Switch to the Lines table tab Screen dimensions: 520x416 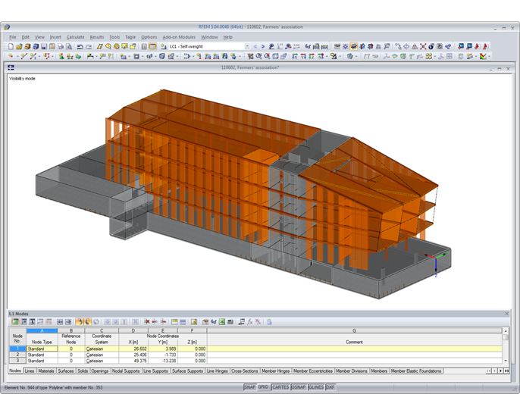[30, 371]
